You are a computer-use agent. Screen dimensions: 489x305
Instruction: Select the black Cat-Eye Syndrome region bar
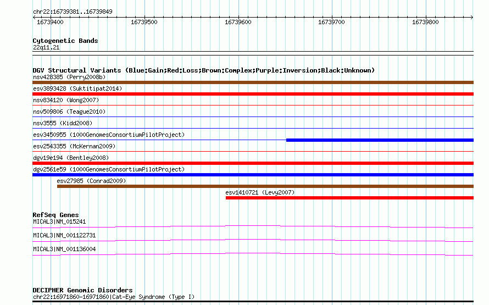click(x=253, y=302)
